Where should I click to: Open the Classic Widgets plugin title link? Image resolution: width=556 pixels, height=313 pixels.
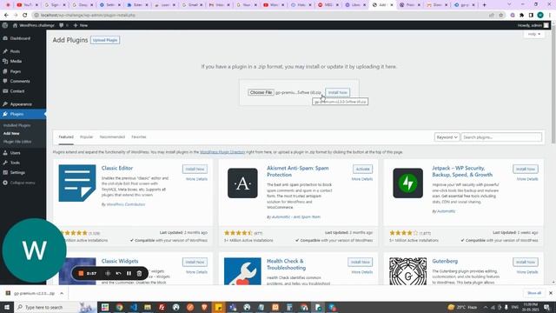point(120,261)
